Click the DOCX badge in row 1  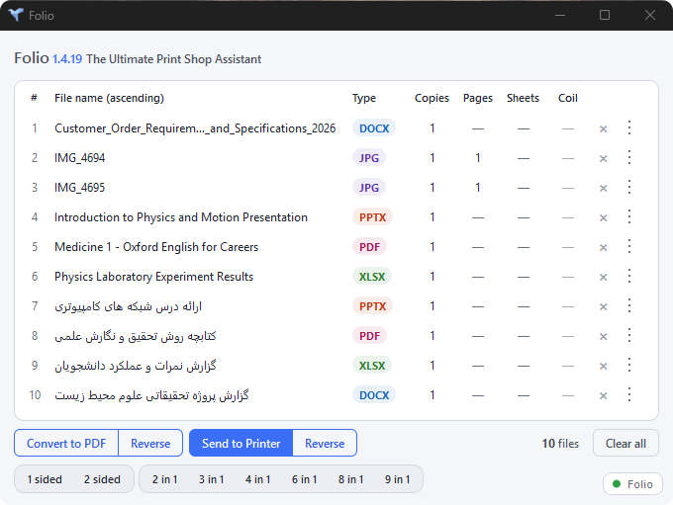[374, 128]
